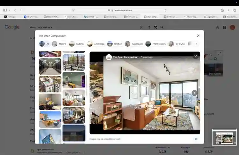Close the enlarged photo viewer

(196, 56)
